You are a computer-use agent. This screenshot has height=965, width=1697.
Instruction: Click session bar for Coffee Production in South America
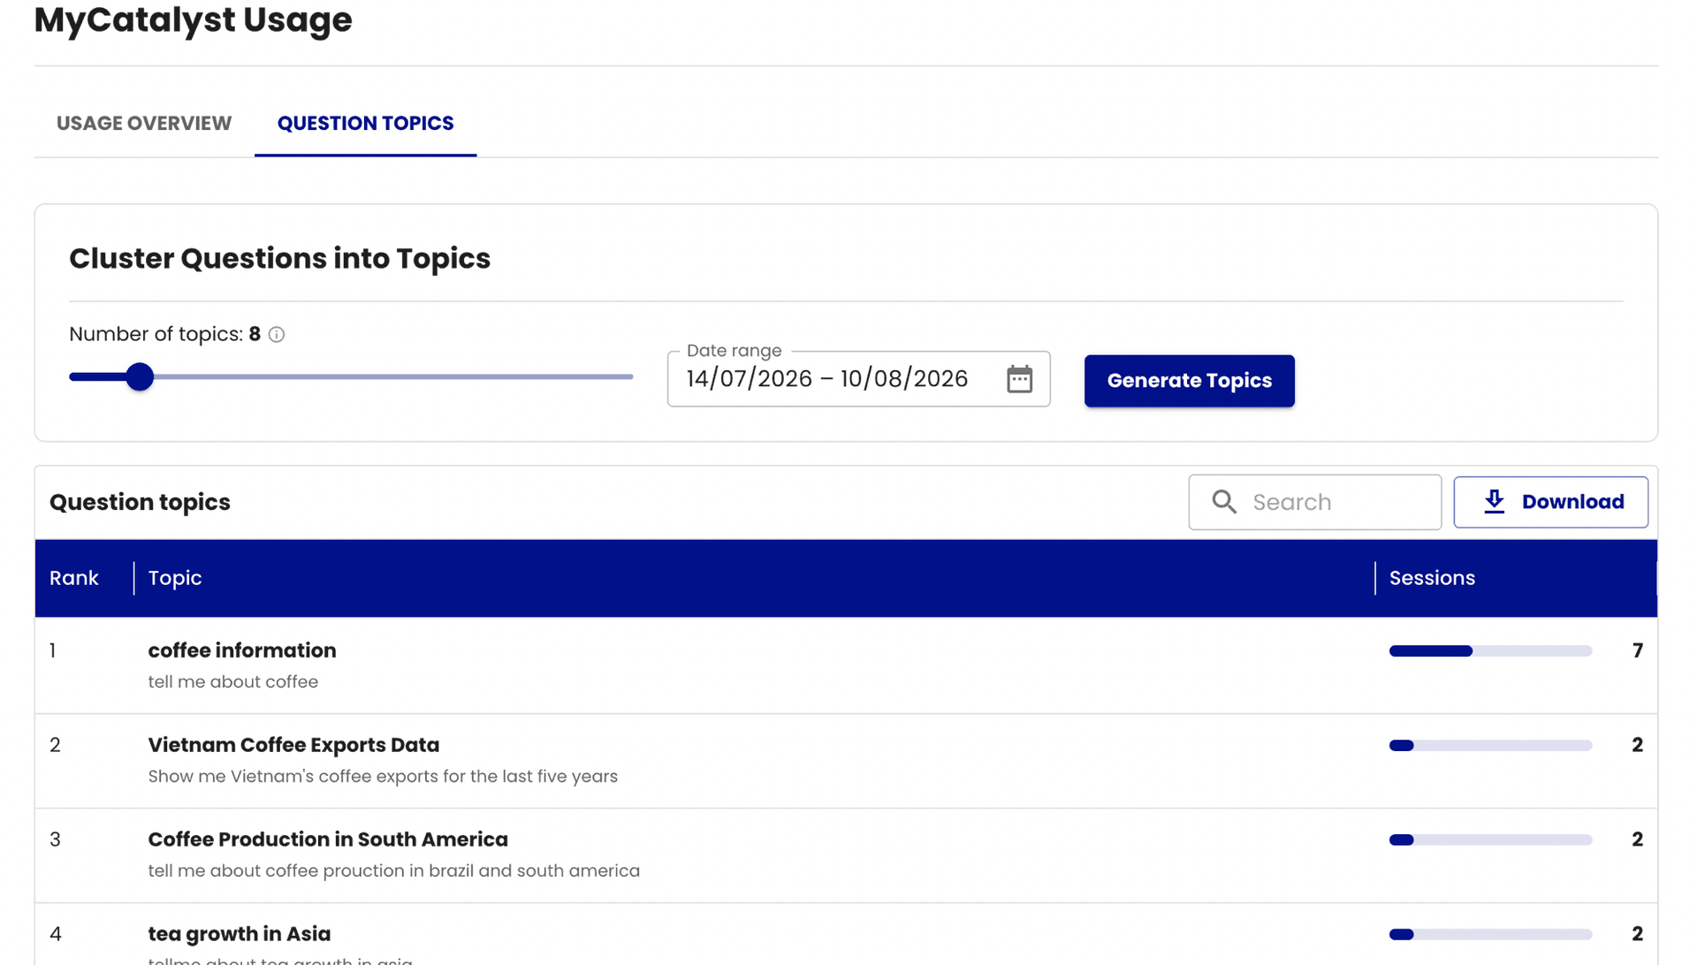coord(1490,840)
